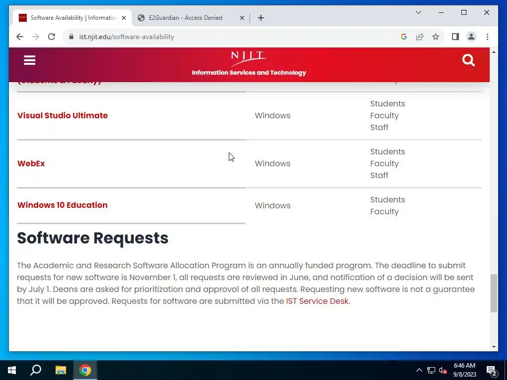Click Students in Visual Studio Ultimate row
Screen dimensions: 507x380
(x=387, y=104)
